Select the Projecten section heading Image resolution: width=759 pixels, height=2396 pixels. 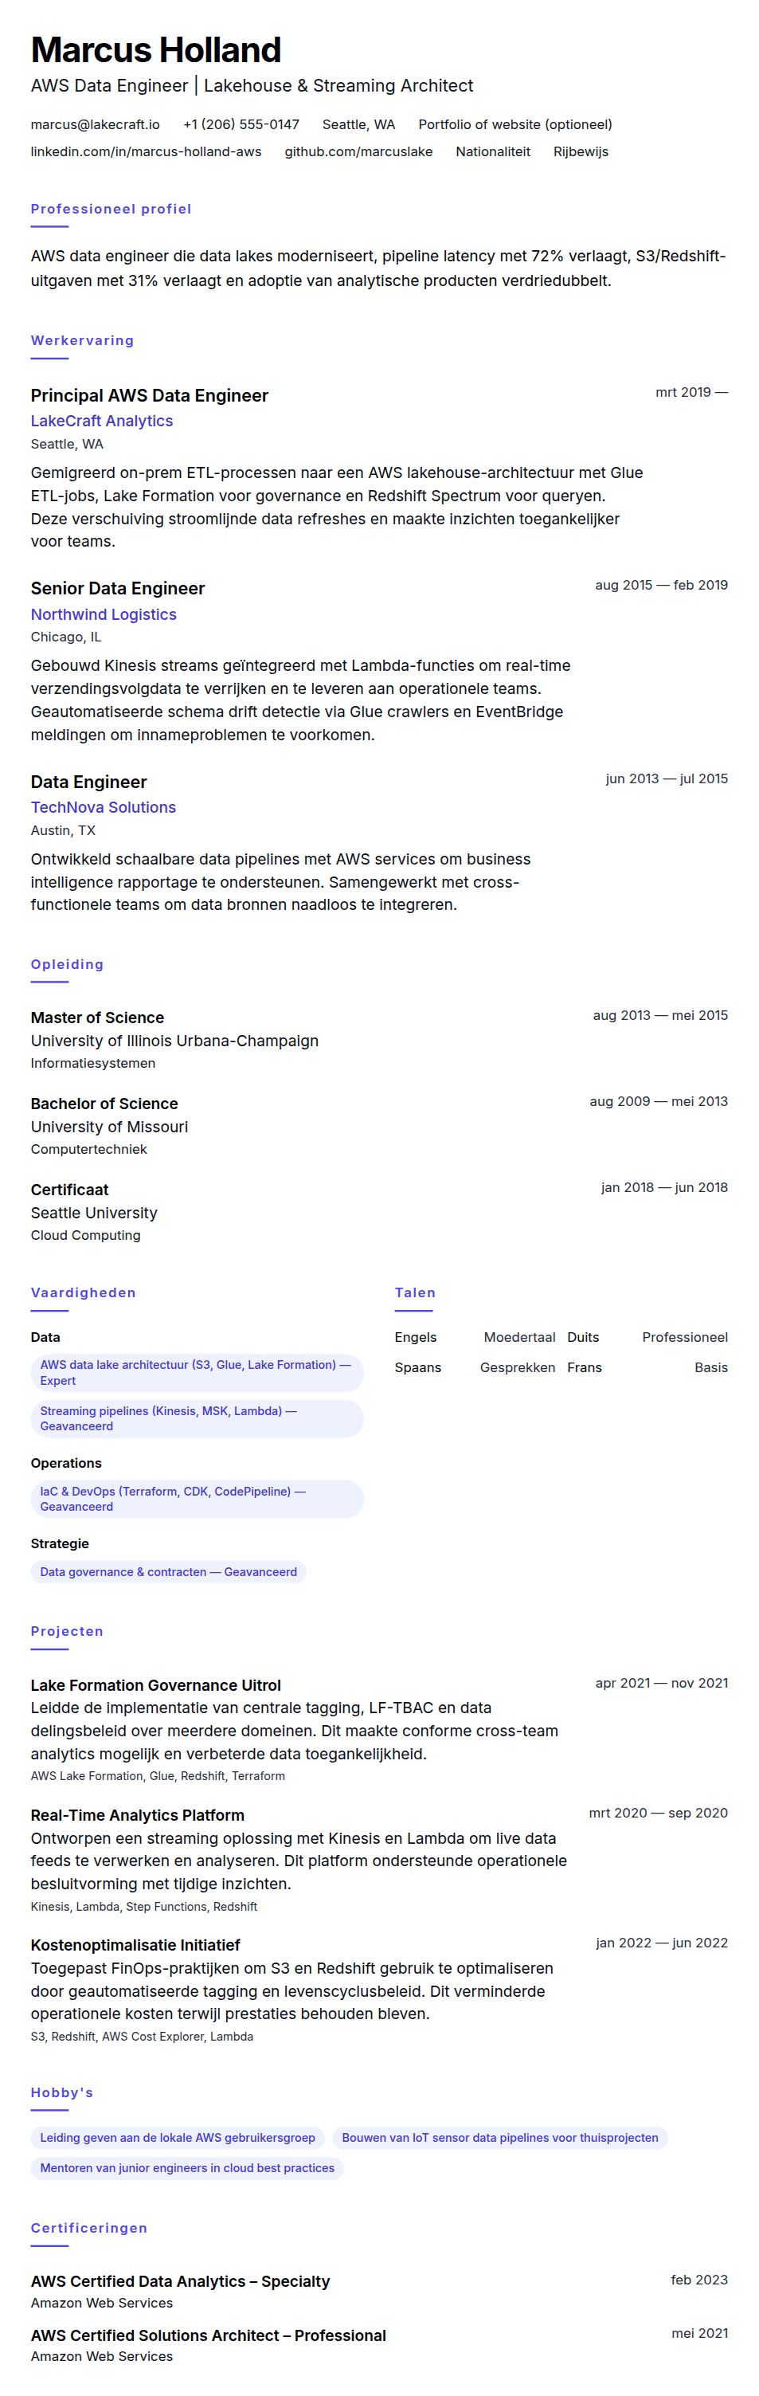tap(67, 1630)
